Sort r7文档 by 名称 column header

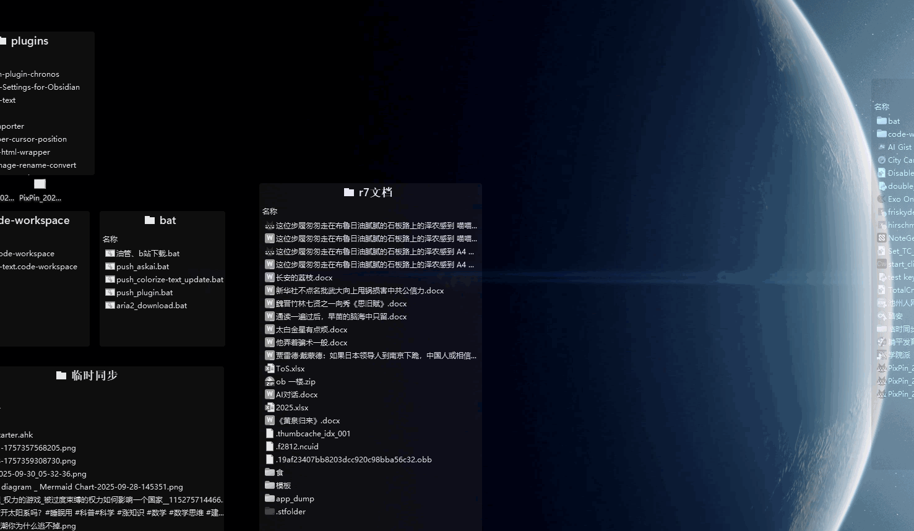[x=270, y=212]
